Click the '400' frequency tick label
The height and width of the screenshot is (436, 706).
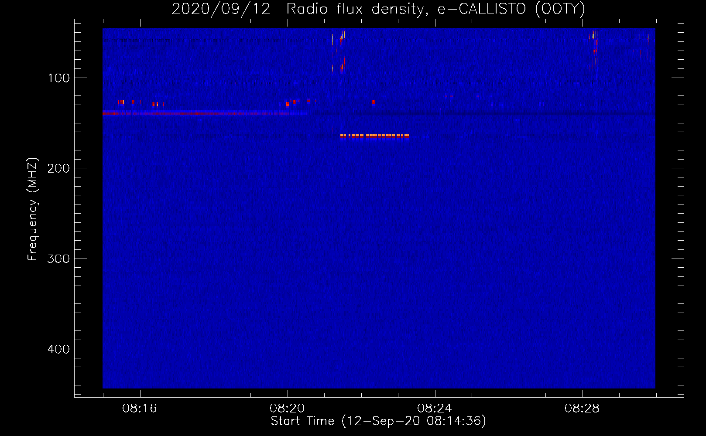(58, 349)
